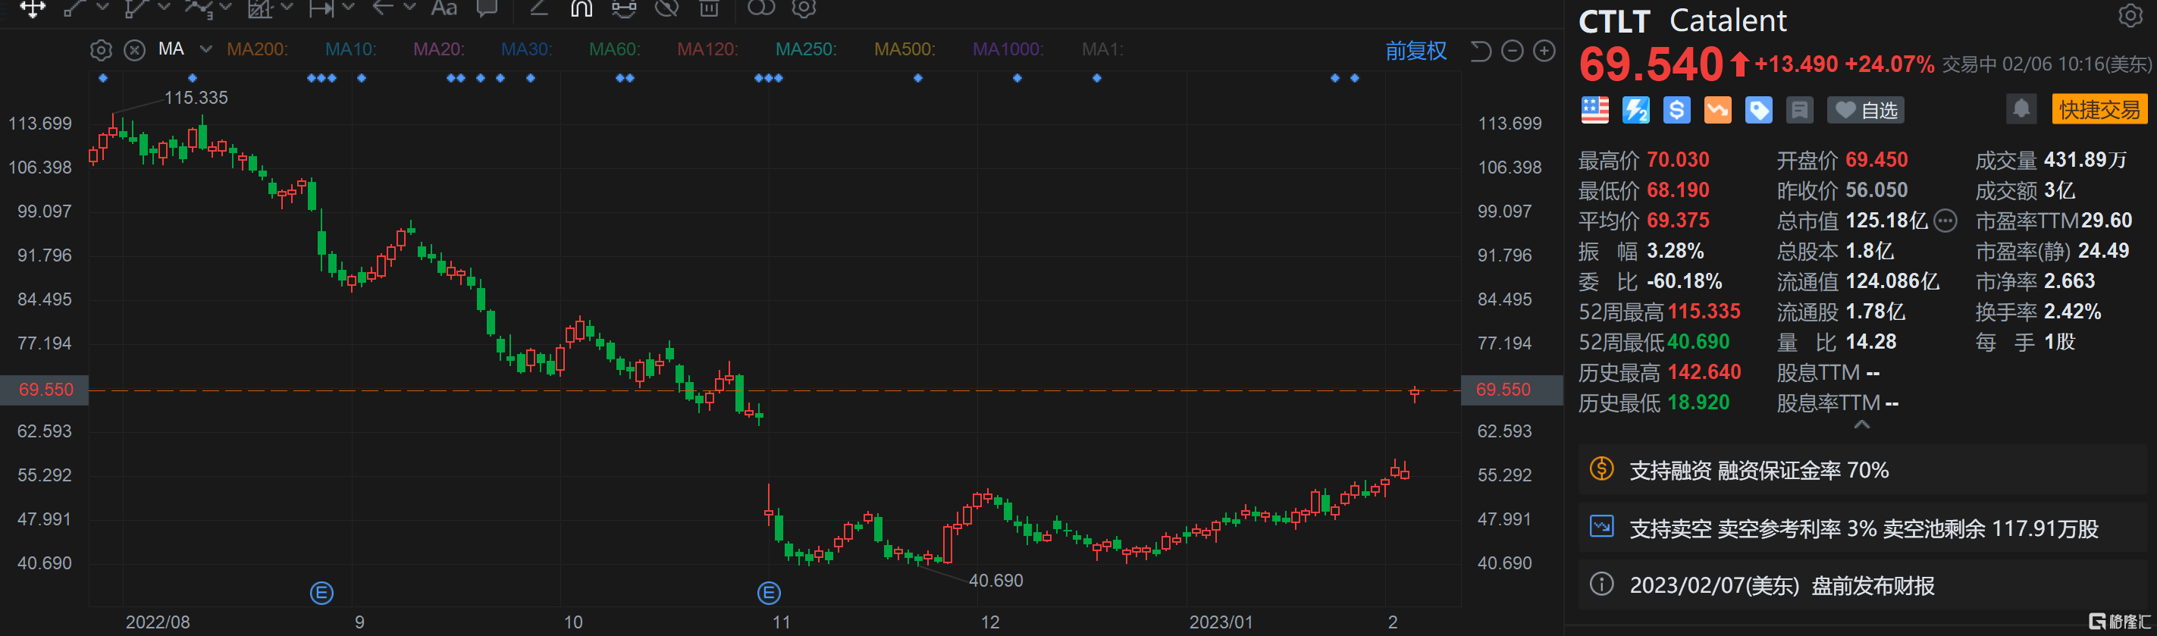Click the 快捷交易 quick trade button
The image size is (2157, 636).
coord(2099,110)
